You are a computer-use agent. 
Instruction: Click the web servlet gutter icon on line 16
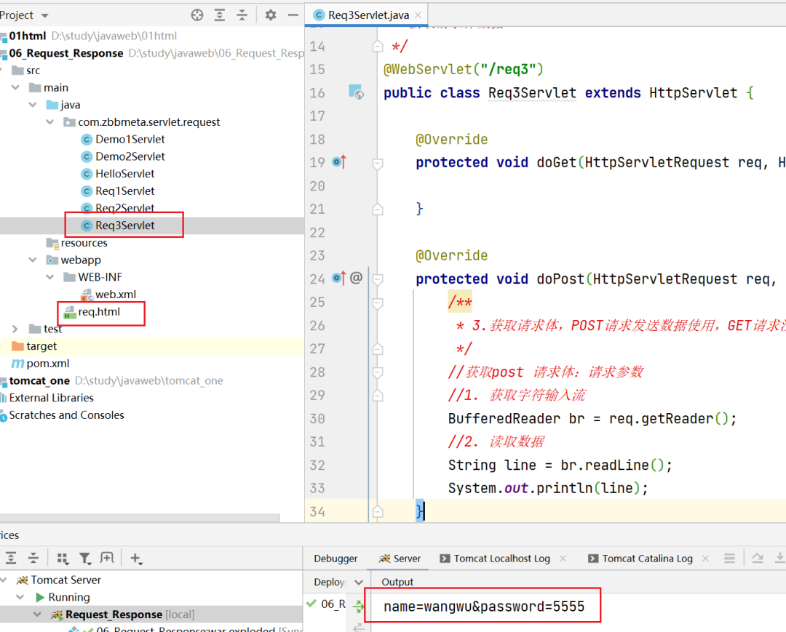pyautogui.click(x=355, y=92)
